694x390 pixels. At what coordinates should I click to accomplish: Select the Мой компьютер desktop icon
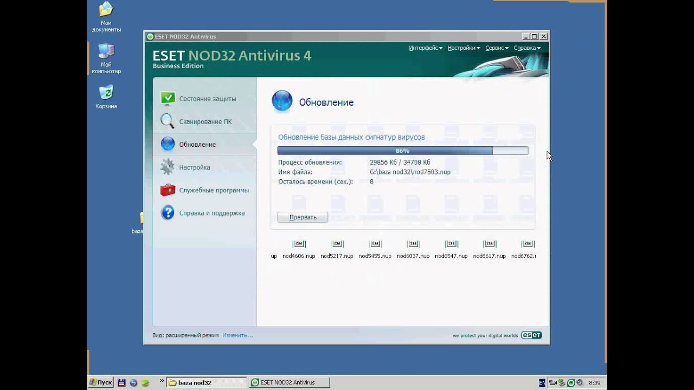106,51
